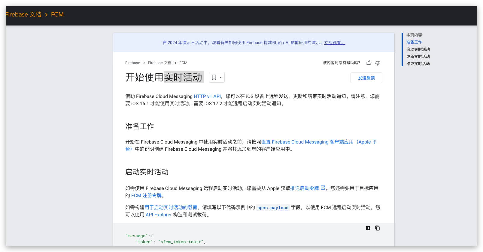Open external link icon after 推送启动令牌
The image size is (483, 252).
323,188
